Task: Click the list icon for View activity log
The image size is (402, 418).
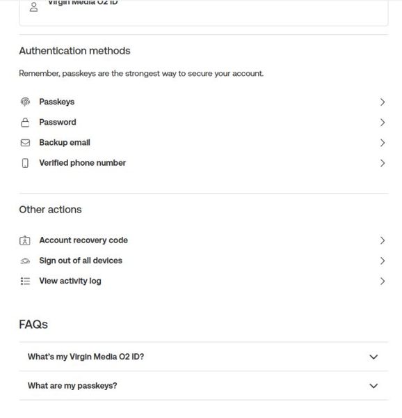Action: [25, 281]
